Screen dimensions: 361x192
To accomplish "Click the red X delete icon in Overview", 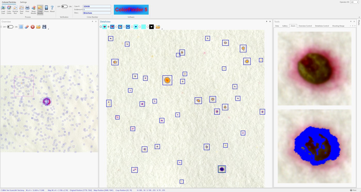I will (32, 27).
